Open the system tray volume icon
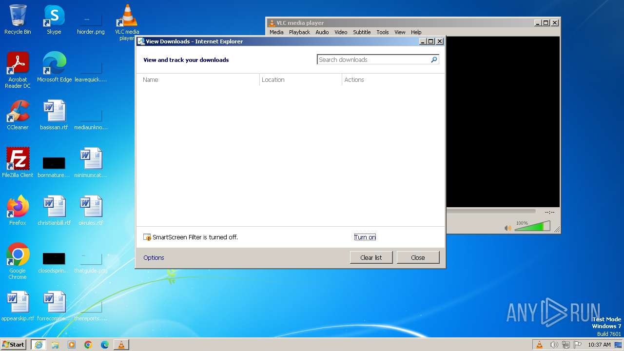 click(x=554, y=345)
